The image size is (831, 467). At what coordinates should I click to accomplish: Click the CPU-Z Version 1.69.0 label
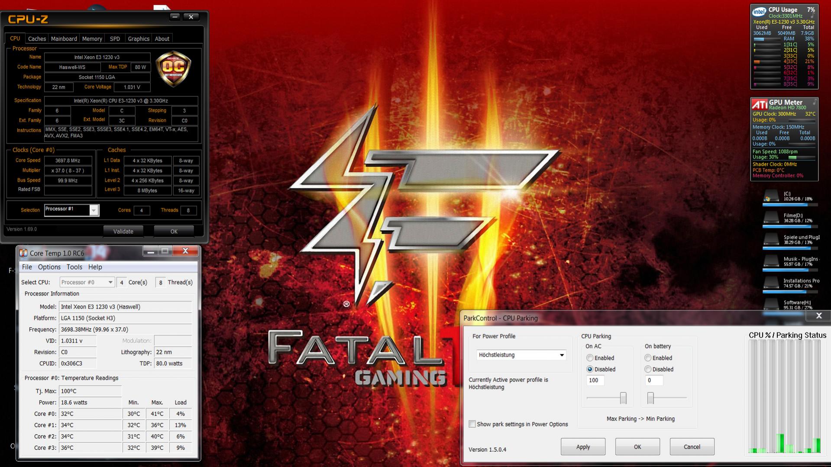click(x=22, y=229)
